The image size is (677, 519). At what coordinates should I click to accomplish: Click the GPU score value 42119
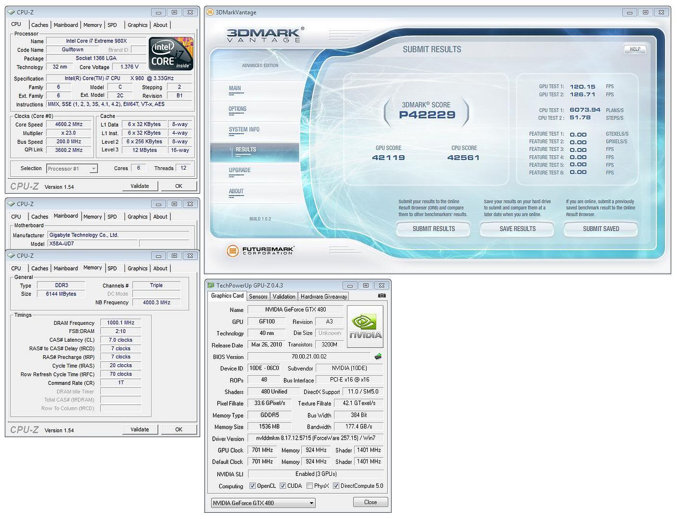tap(388, 158)
